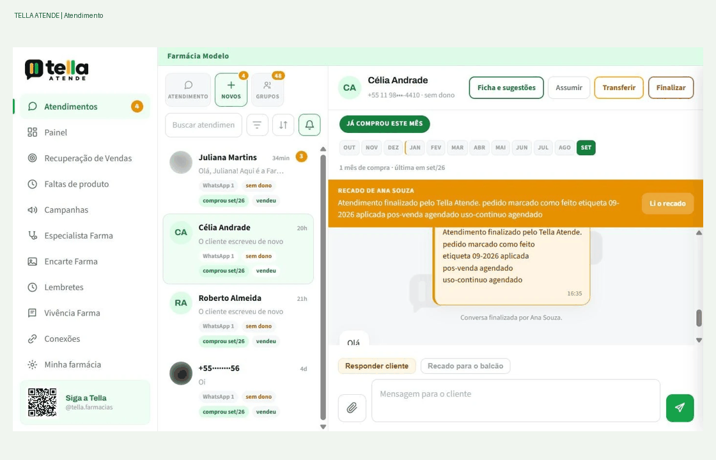The image size is (716, 460).
Task: Select the MAR month chip
Action: coord(458,148)
